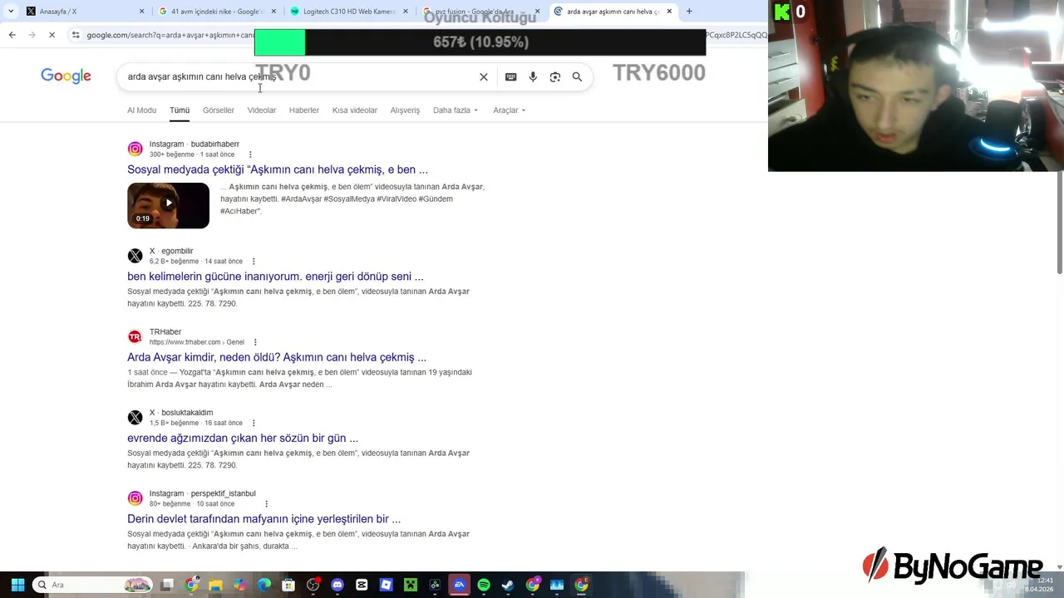Open more options for budabirhaberr result

[250, 154]
